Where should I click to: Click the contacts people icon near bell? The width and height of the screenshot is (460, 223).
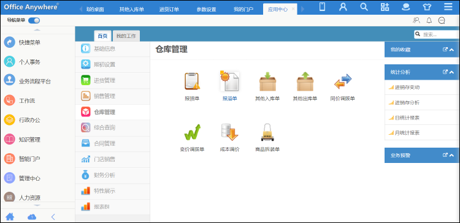tap(416, 20)
